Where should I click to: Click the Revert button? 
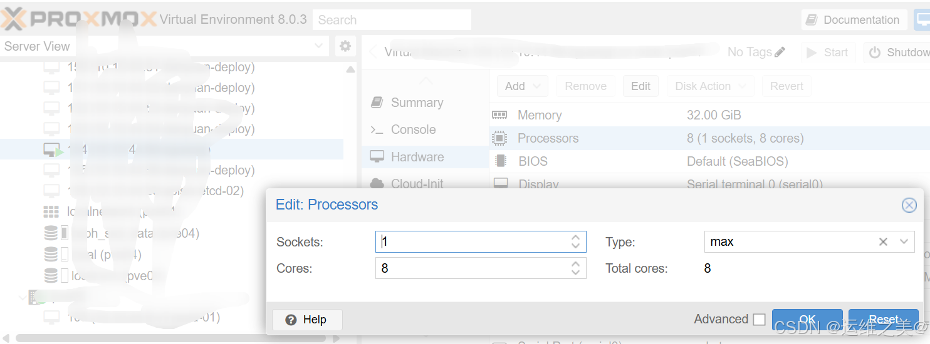786,86
